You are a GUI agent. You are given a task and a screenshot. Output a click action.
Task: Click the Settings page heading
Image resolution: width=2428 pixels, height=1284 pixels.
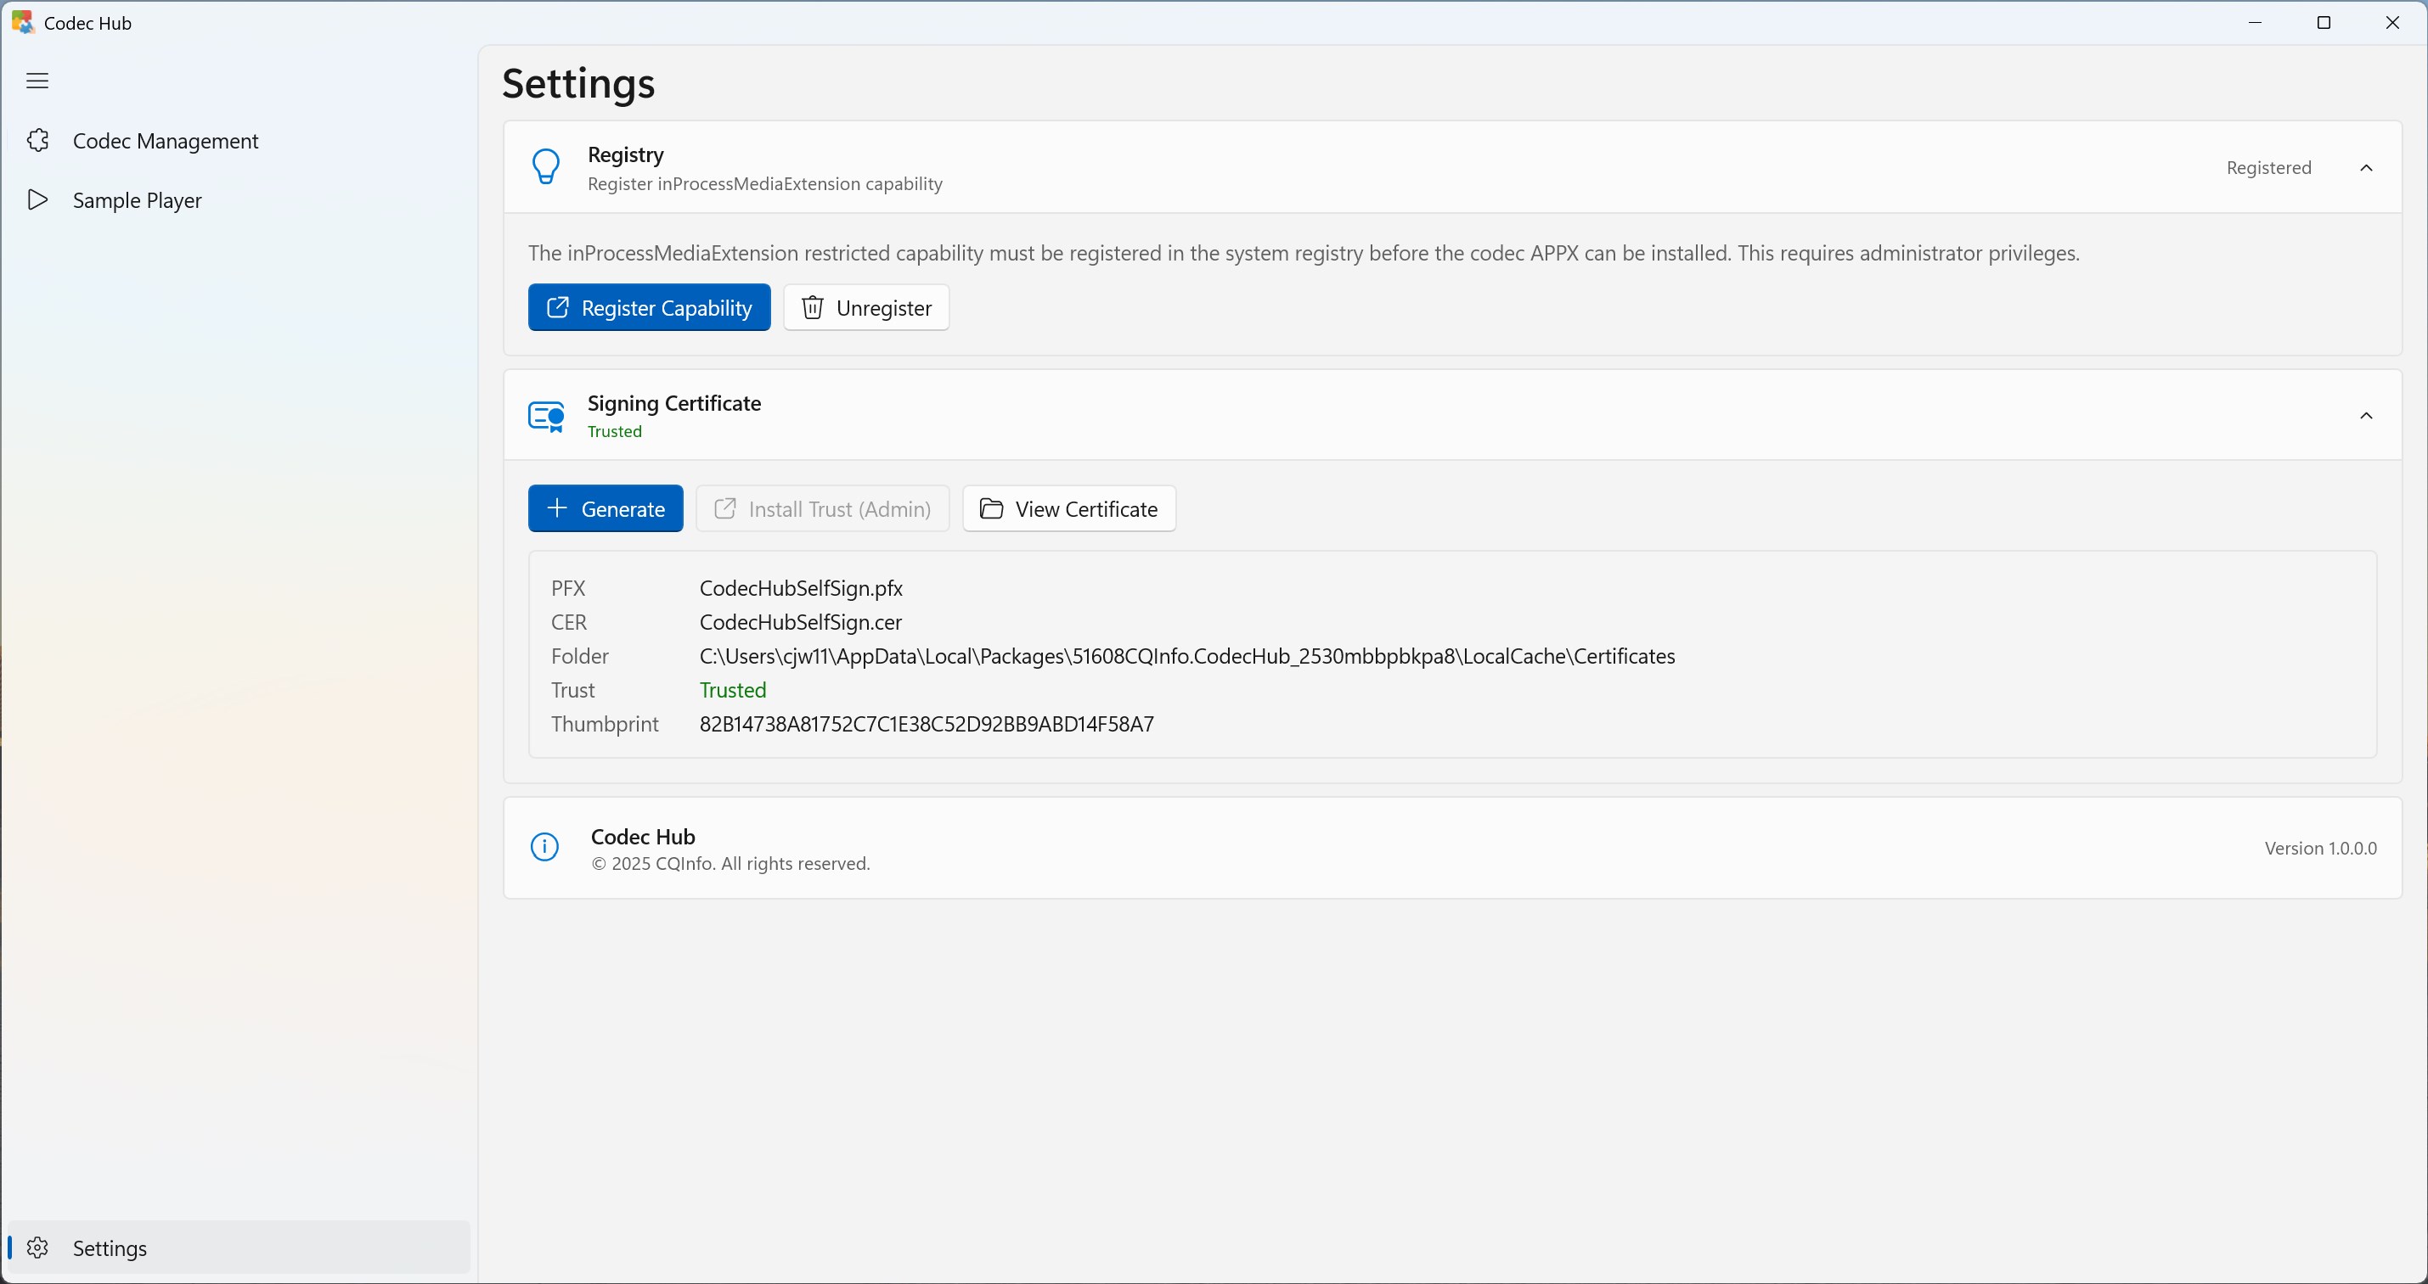[x=577, y=83]
